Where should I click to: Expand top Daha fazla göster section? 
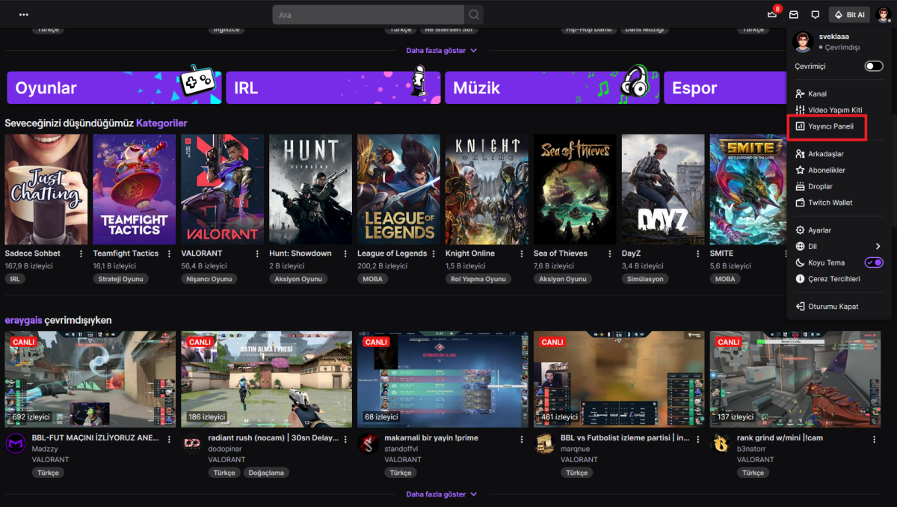click(x=441, y=51)
